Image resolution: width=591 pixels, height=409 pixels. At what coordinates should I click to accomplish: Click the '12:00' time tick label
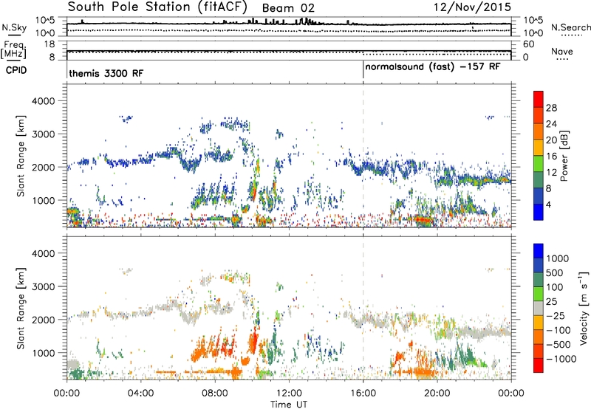[289, 393]
